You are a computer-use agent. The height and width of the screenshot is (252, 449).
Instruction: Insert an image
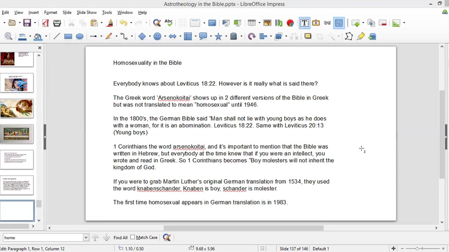[x=267, y=23]
